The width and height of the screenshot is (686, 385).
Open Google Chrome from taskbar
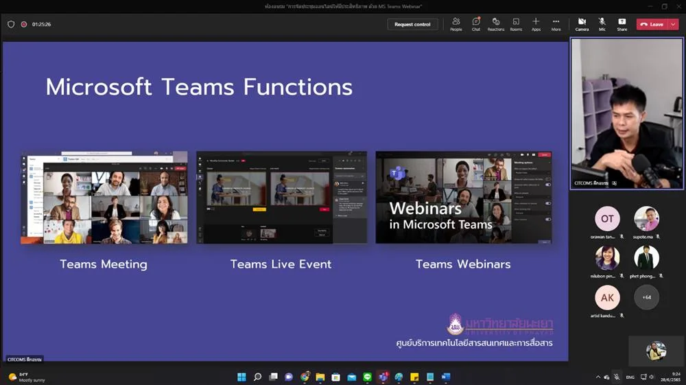[305, 377]
